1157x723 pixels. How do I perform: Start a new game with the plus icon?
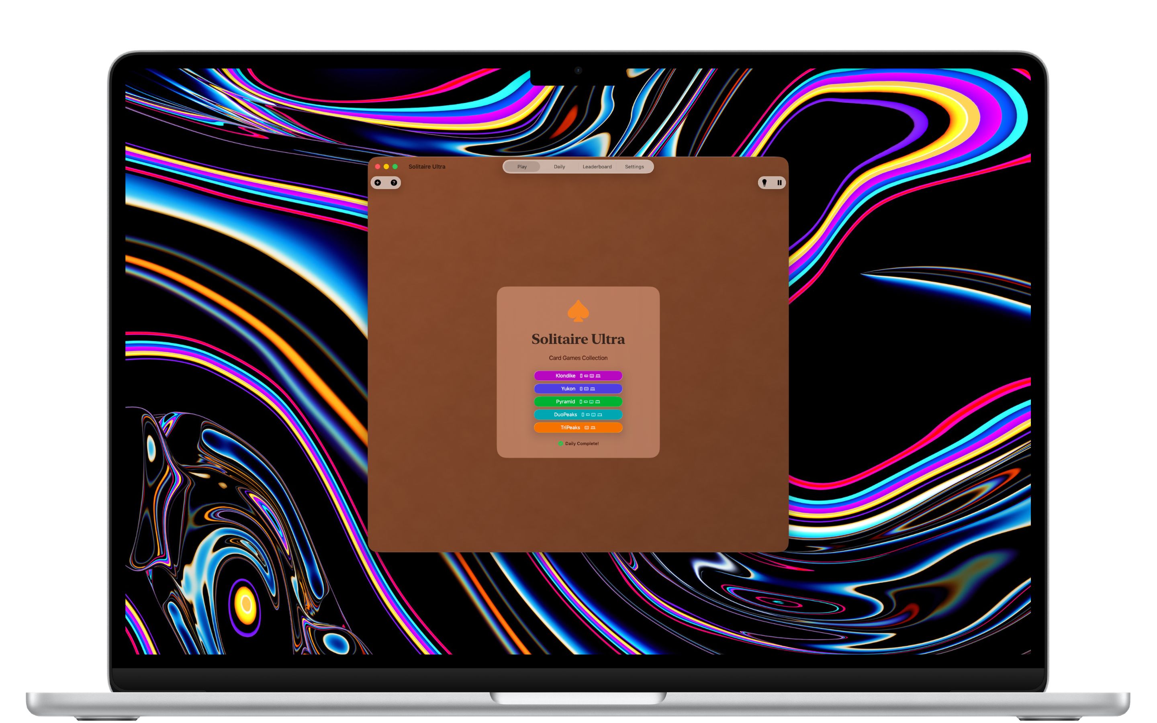click(378, 183)
